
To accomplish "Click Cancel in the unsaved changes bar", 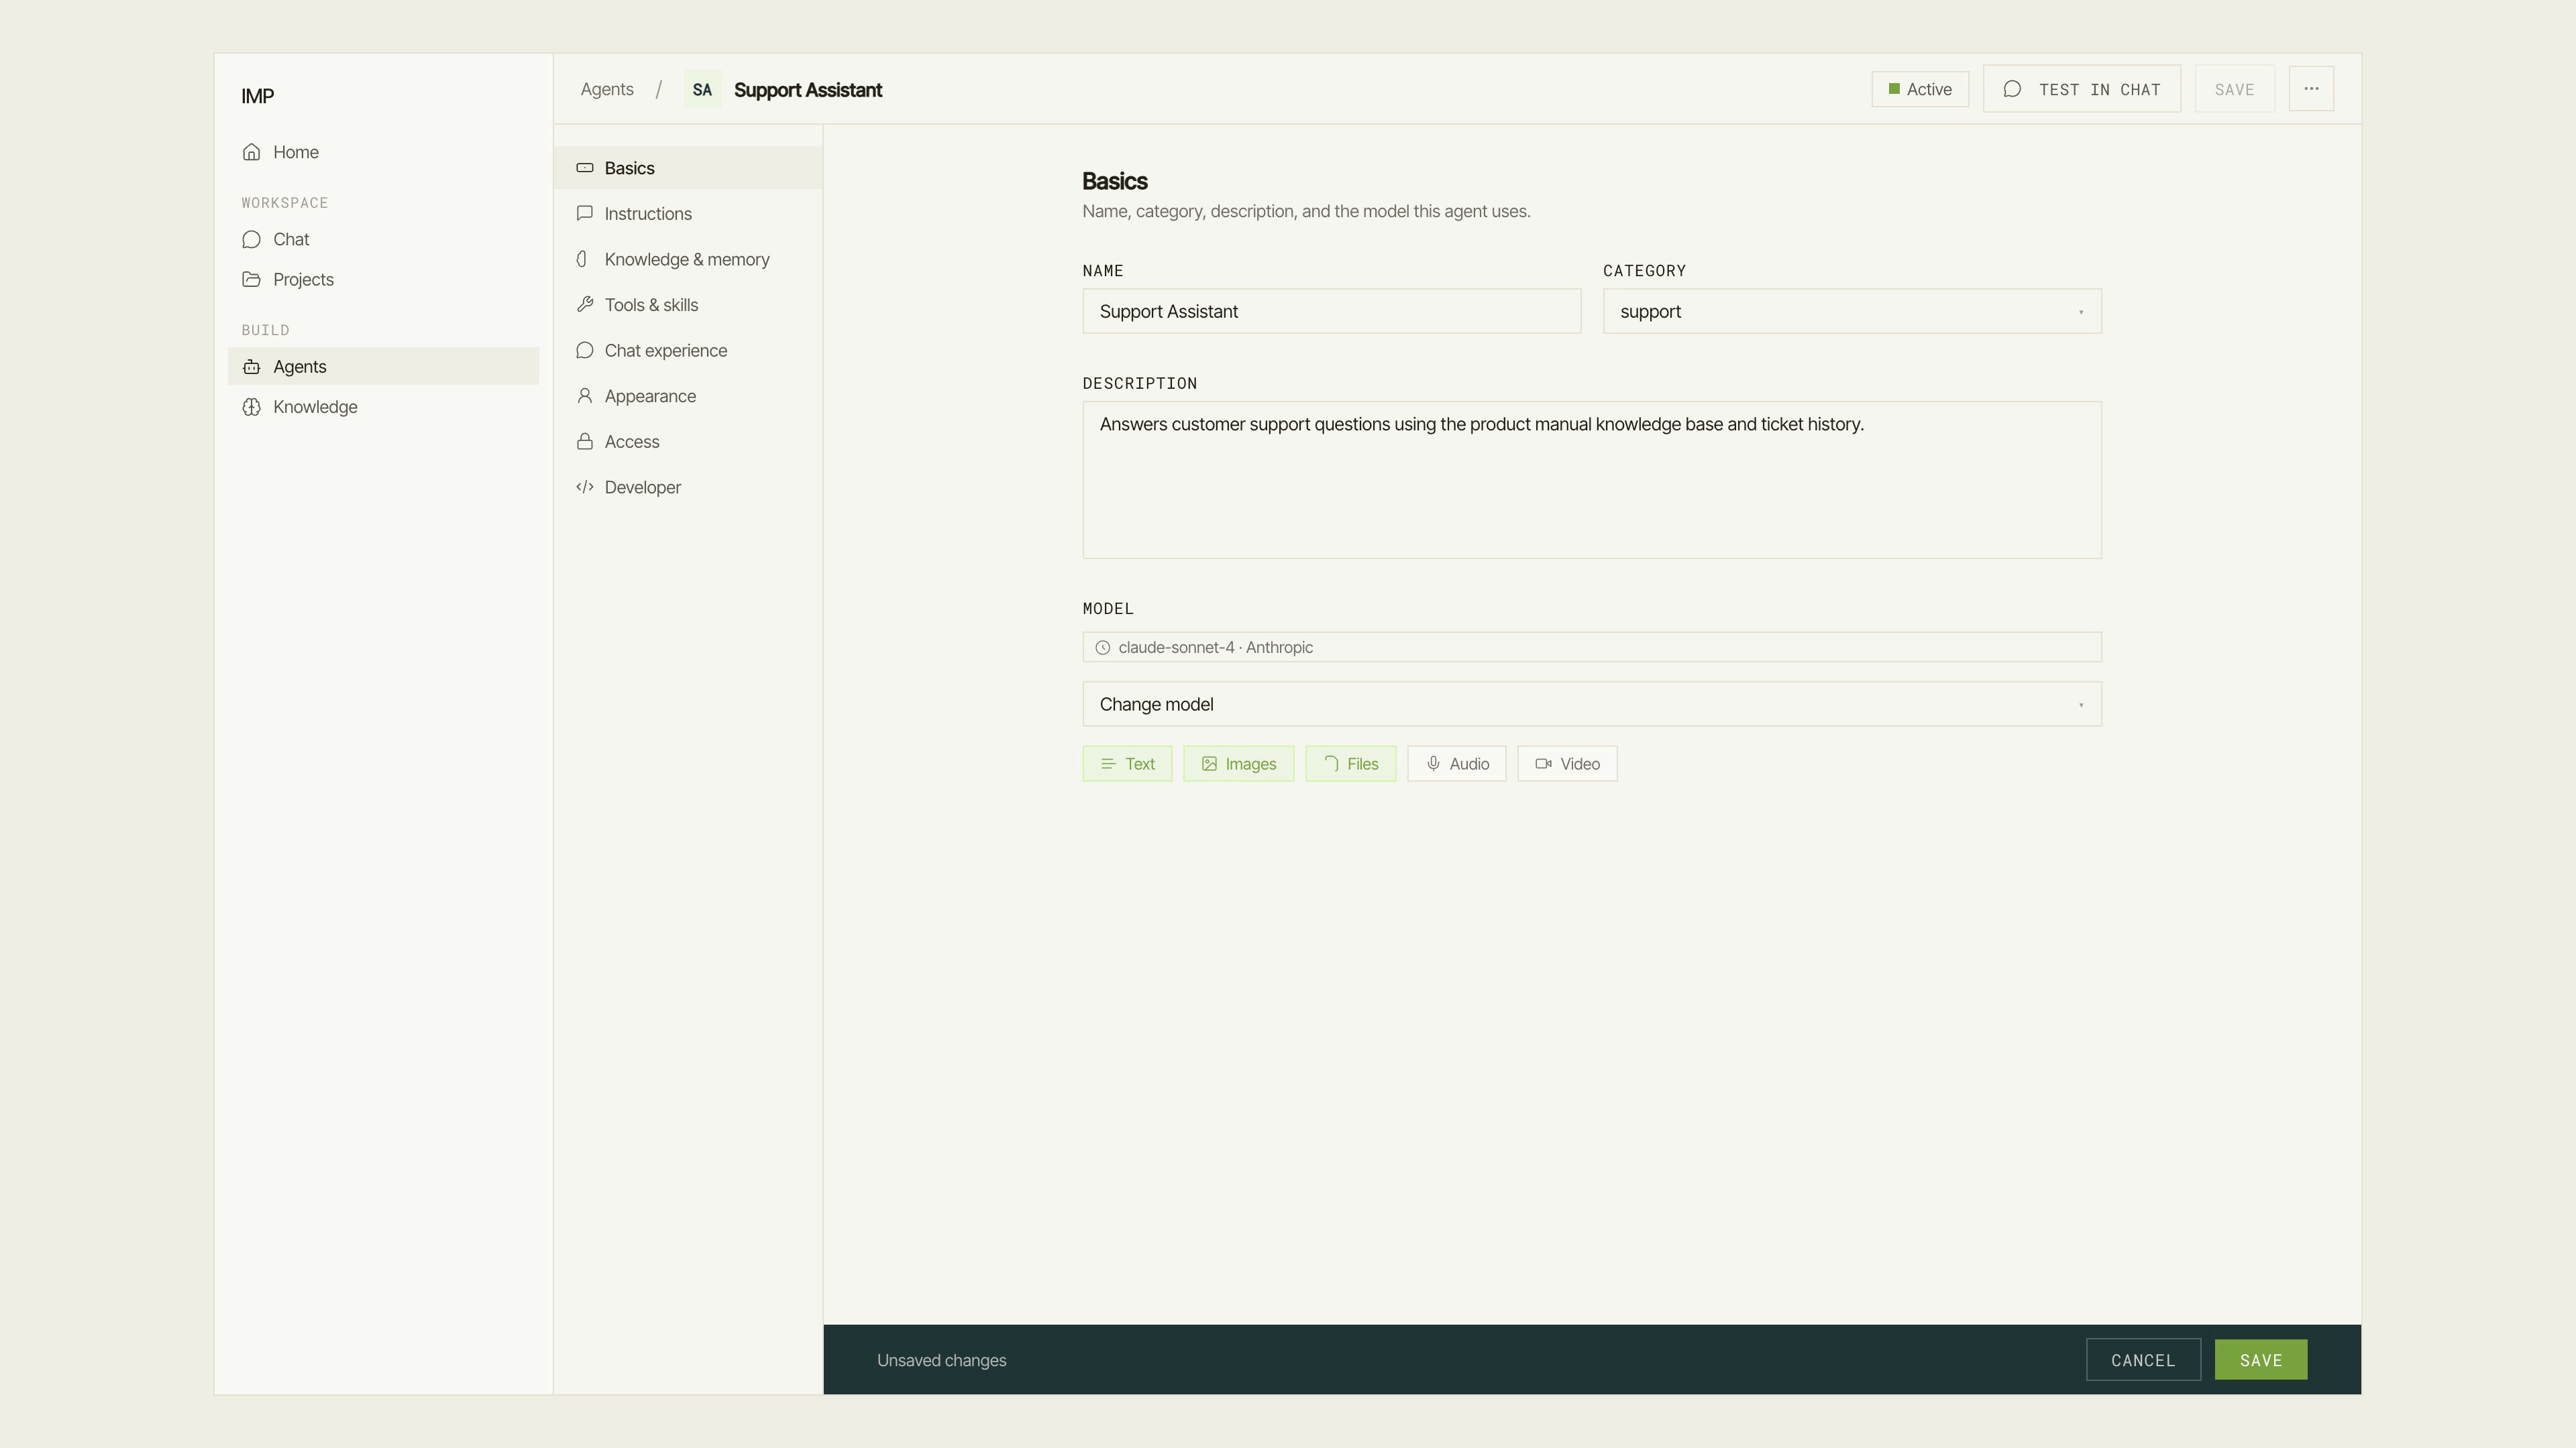I will [x=2143, y=1360].
